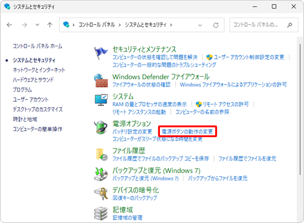The image size is (304, 223).
Task: Click バックアップからファイルを復元
Action: [218, 179]
